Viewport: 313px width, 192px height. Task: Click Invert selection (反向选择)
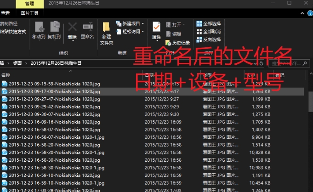[208, 40]
